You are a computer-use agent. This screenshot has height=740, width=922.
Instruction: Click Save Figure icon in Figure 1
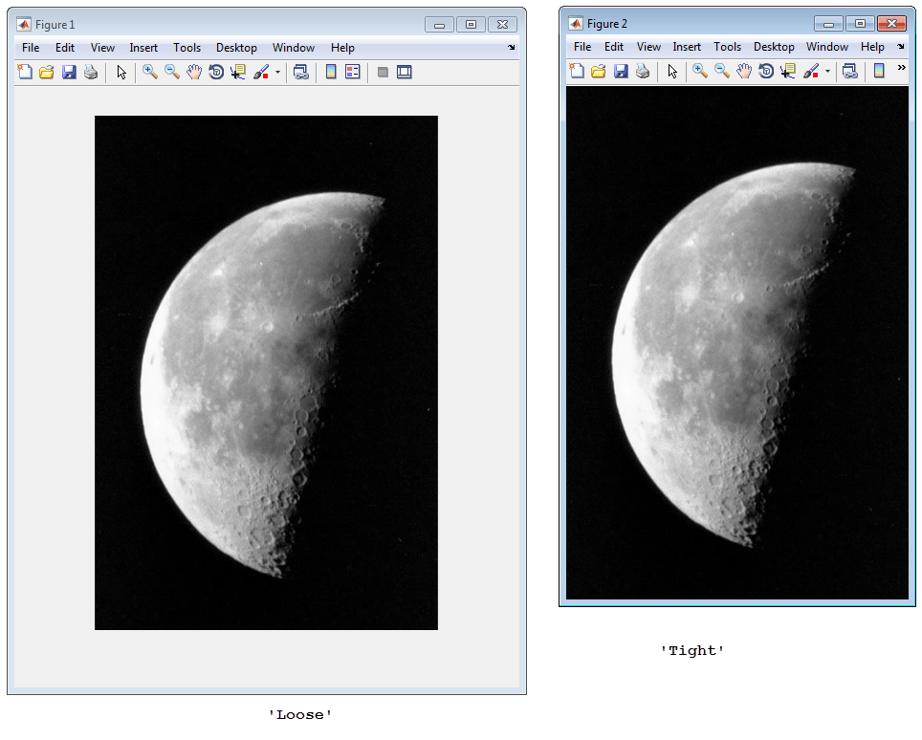[69, 72]
